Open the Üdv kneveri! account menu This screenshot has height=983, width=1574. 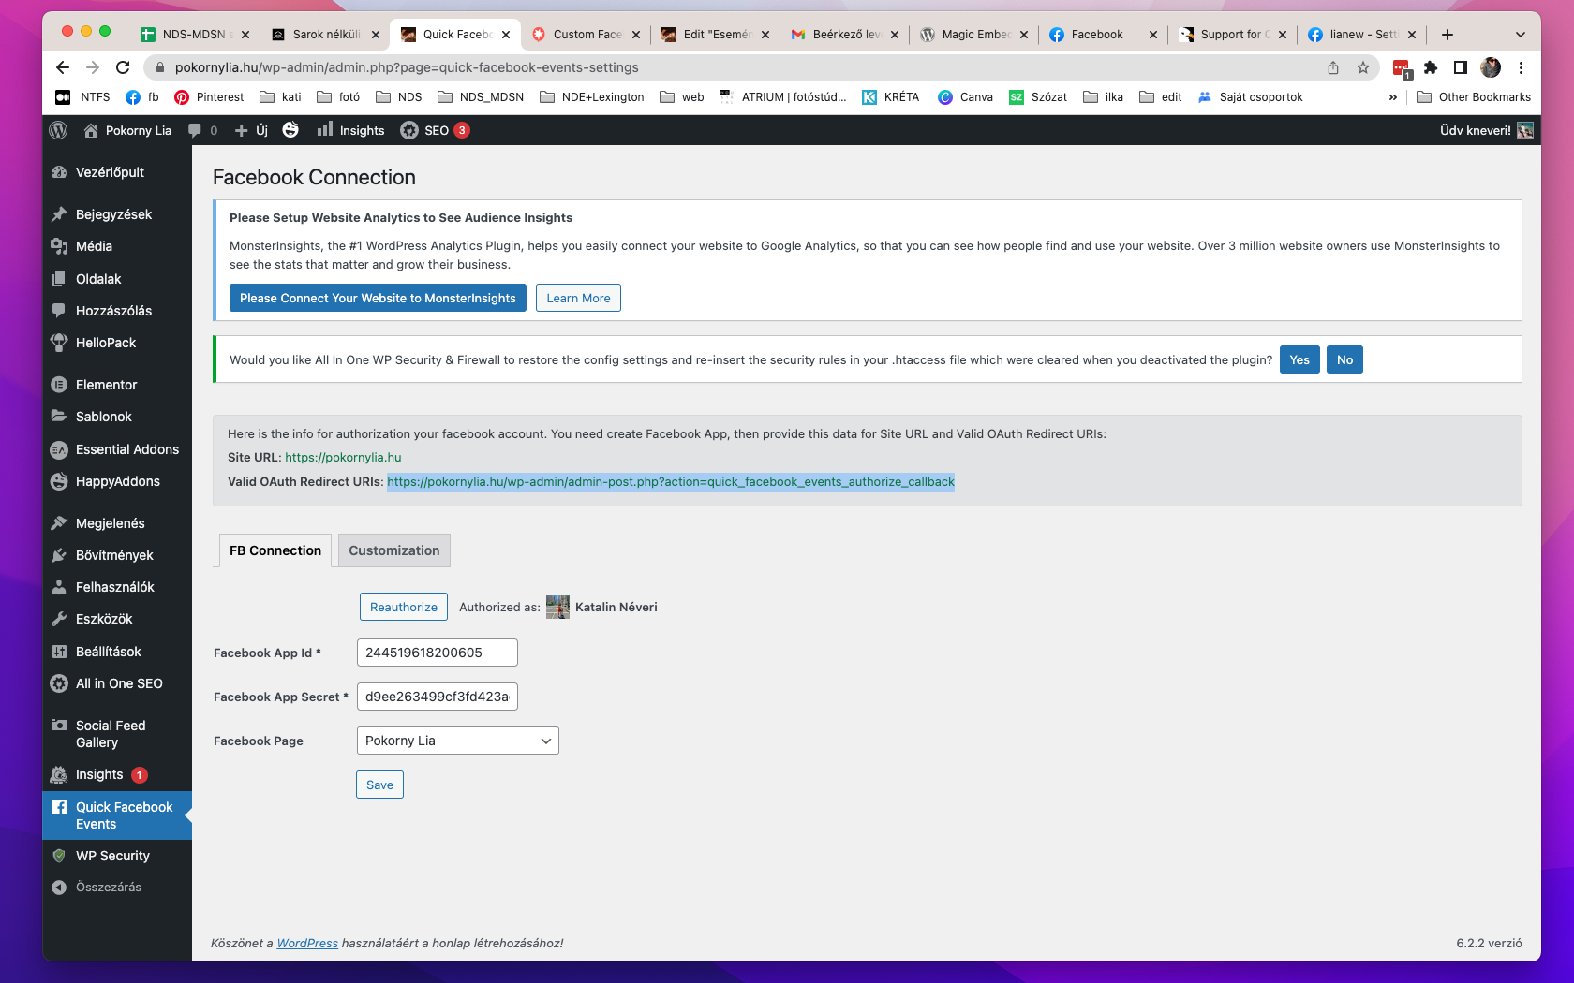pyautogui.click(x=1486, y=130)
